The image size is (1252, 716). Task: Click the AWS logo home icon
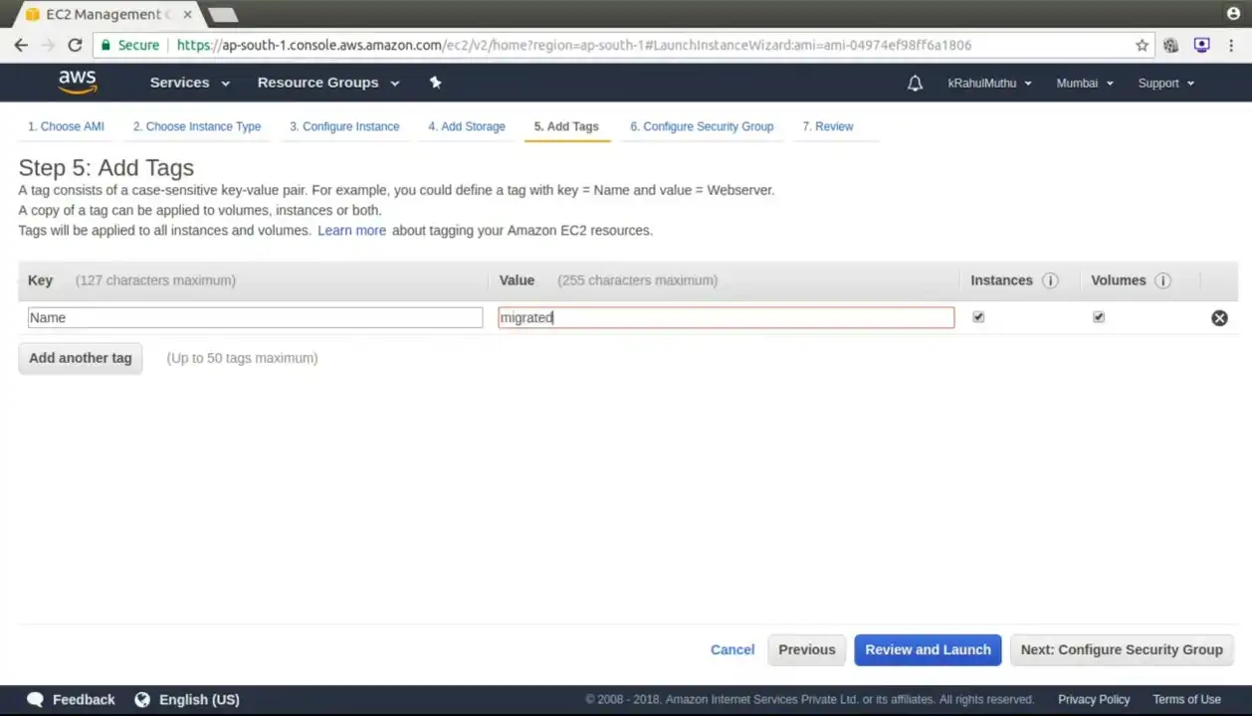pos(77,83)
